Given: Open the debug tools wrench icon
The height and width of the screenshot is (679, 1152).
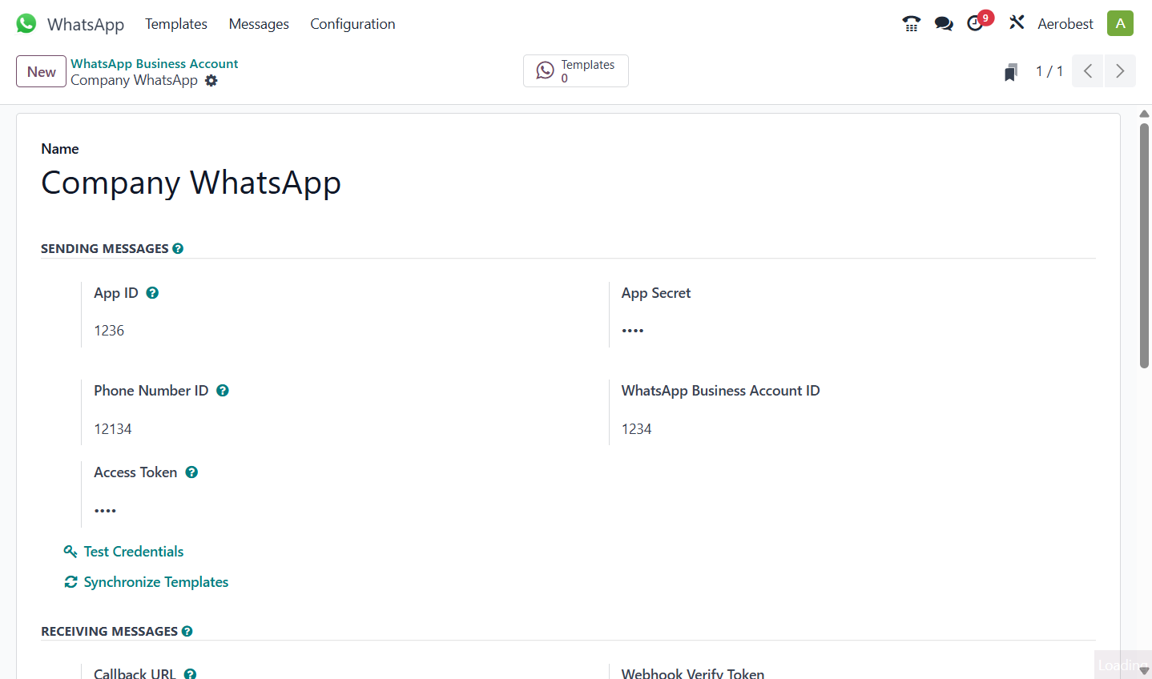Looking at the screenshot, I should 1017,22.
